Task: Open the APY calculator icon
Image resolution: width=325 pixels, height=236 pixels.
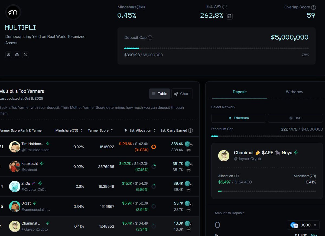Action: (229, 16)
